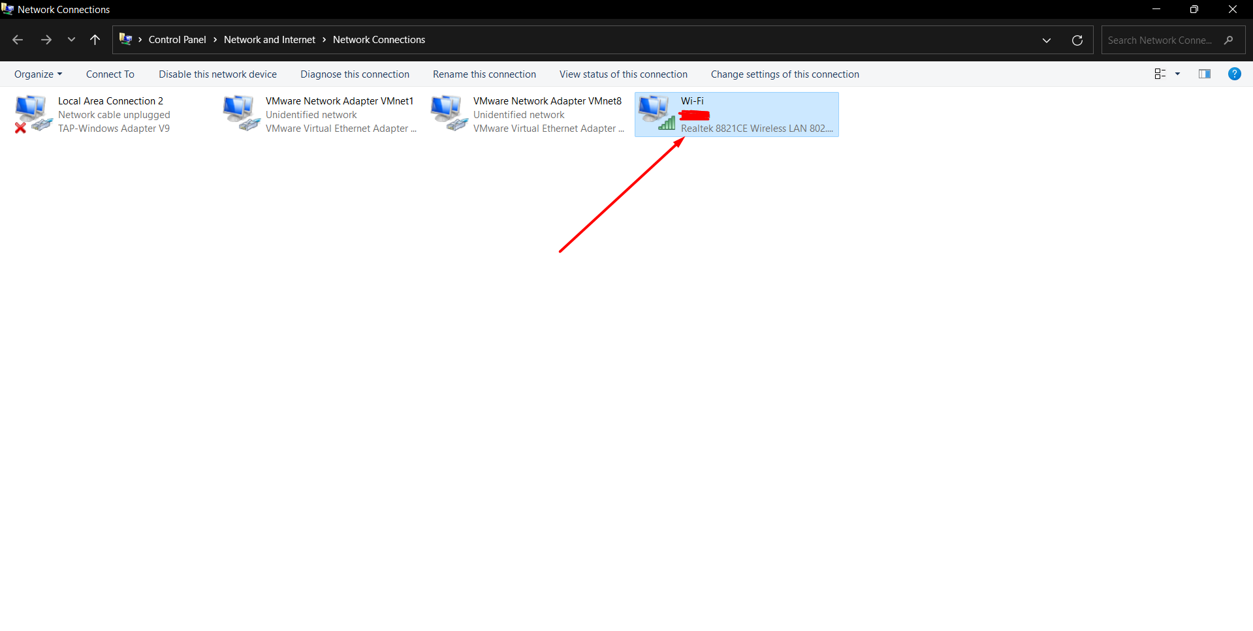
Task: Click the VMware Network Adapter VMnet8 name
Action: click(x=547, y=101)
